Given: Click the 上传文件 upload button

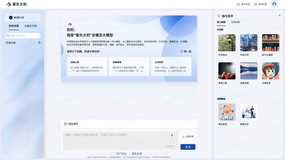Looking at the screenshot, I should coord(188,137).
